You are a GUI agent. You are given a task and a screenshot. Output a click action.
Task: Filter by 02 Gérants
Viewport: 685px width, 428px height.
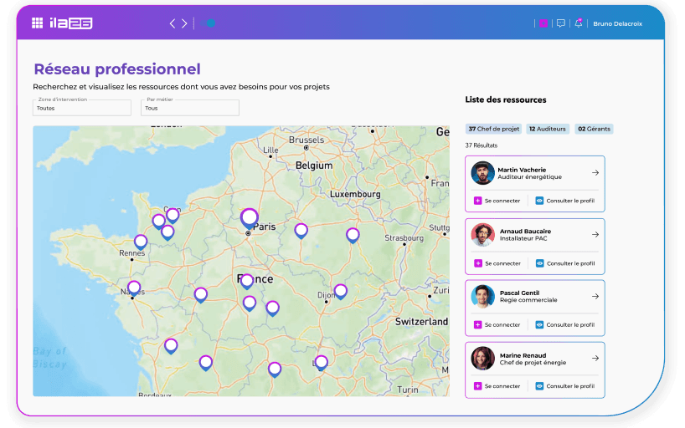(594, 129)
